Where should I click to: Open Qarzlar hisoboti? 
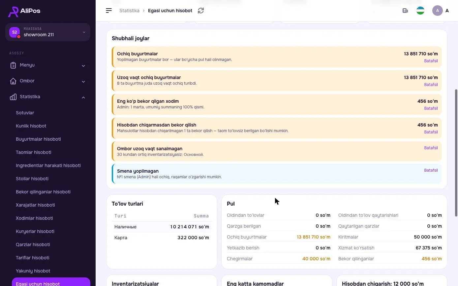point(33,244)
